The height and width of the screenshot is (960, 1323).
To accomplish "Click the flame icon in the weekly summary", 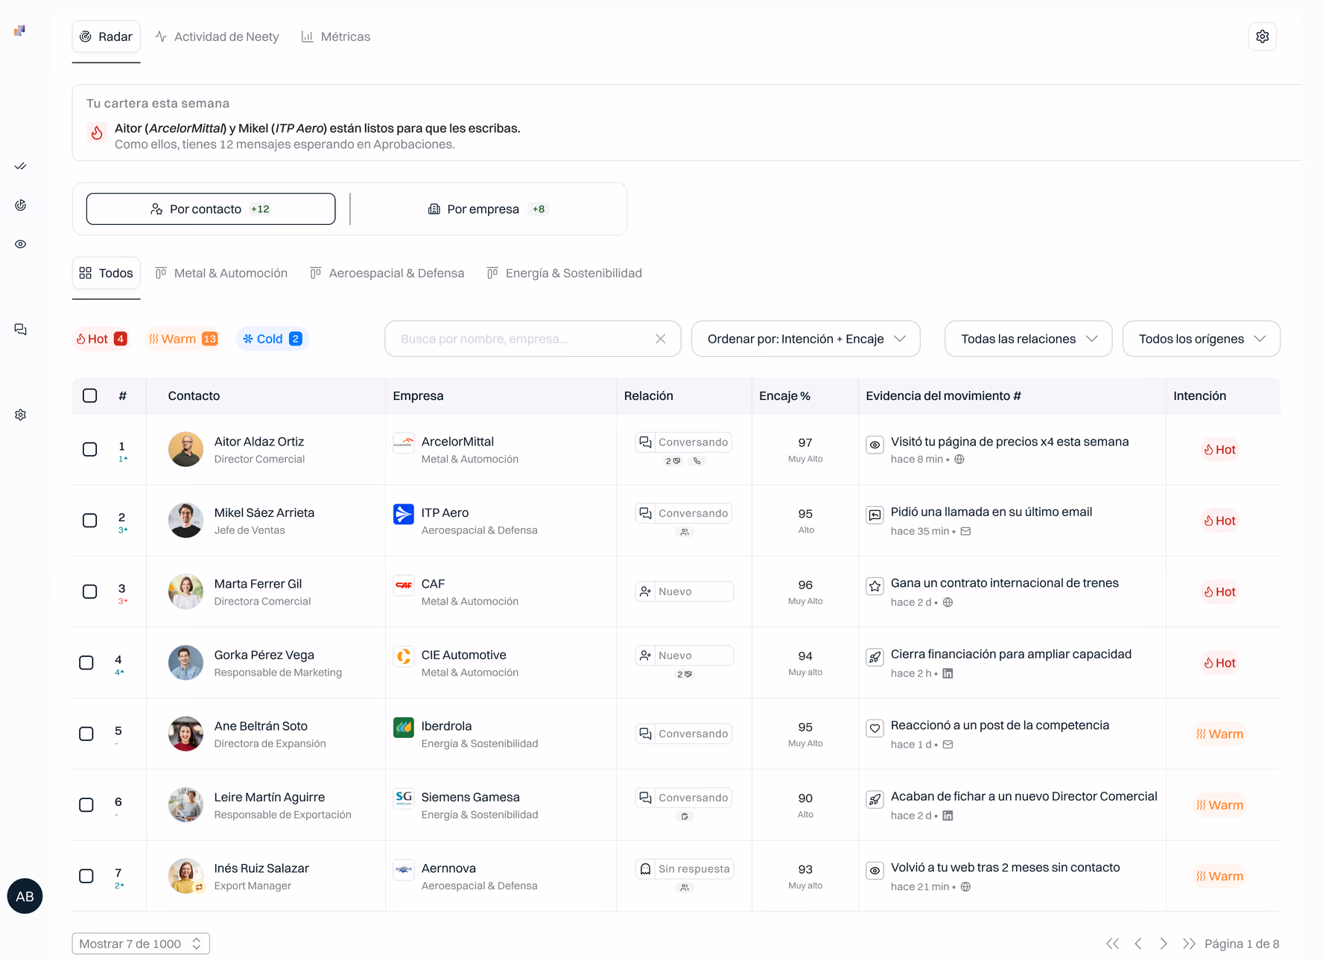I will click(x=97, y=133).
